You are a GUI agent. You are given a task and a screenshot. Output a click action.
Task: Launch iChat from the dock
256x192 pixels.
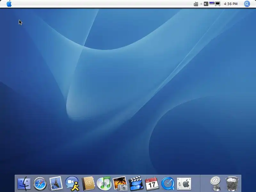coord(72,183)
